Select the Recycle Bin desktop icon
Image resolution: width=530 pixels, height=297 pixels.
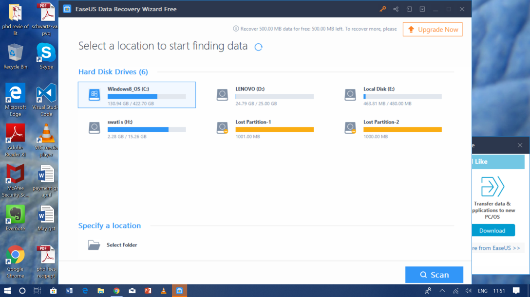click(x=15, y=56)
